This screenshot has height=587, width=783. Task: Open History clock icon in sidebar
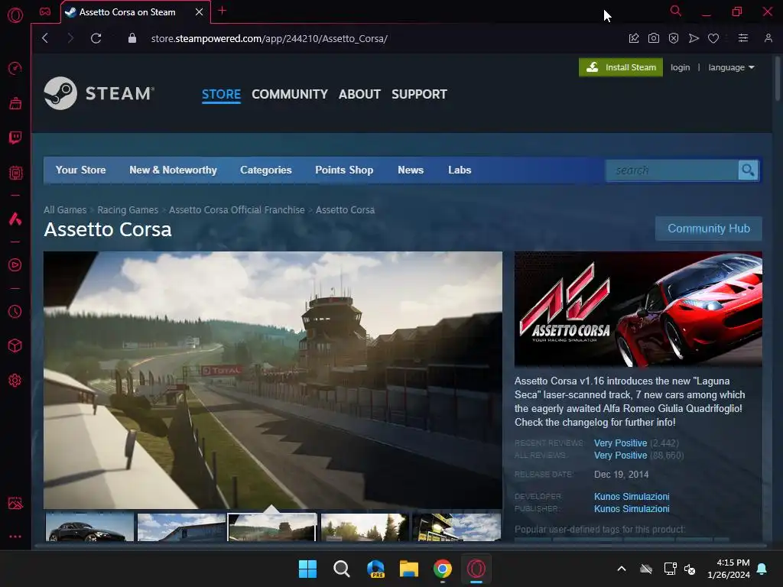click(15, 312)
